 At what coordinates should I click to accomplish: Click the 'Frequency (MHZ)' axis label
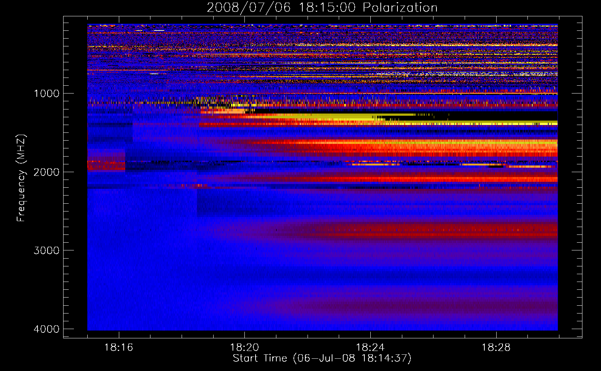[21, 178]
